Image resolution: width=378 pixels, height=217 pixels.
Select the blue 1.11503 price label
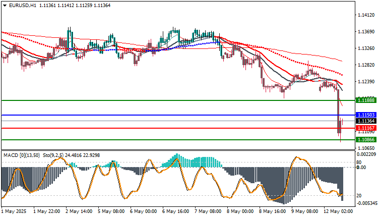tap(366, 115)
